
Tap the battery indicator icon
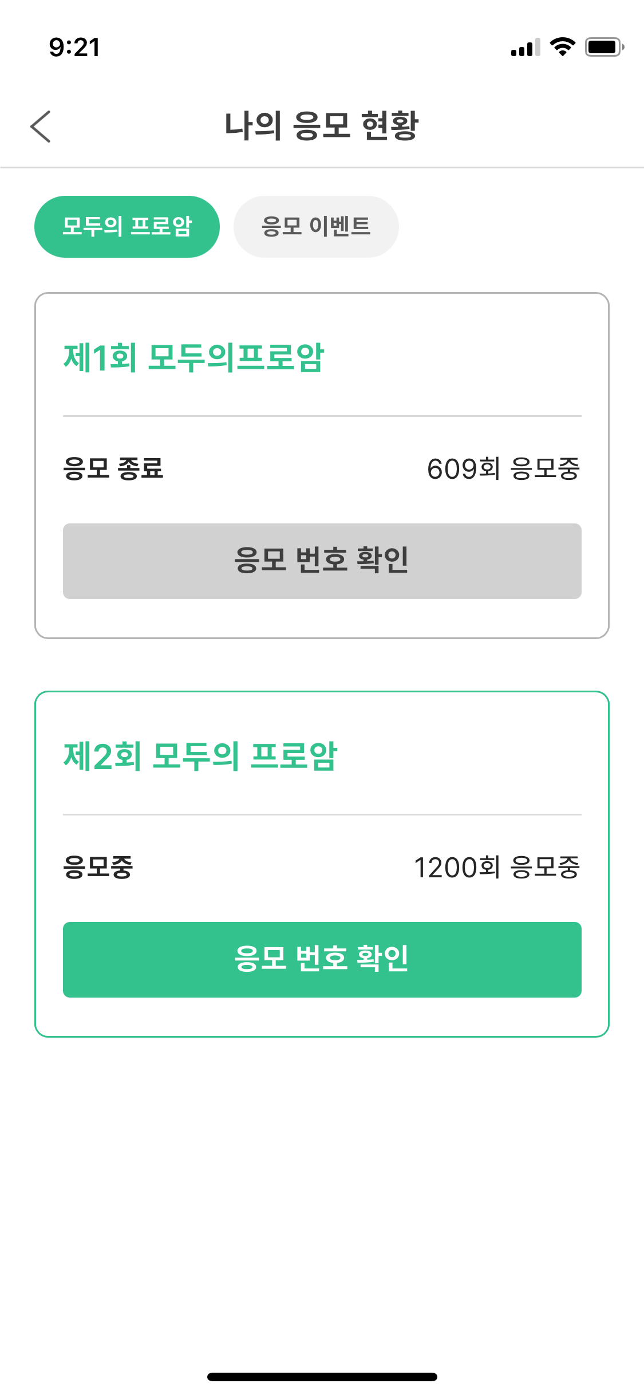point(604,47)
